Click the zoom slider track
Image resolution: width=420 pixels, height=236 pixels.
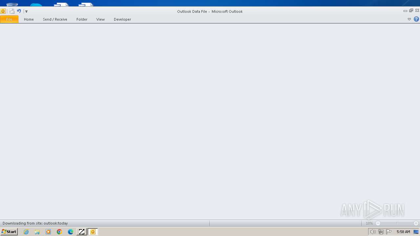(397, 223)
